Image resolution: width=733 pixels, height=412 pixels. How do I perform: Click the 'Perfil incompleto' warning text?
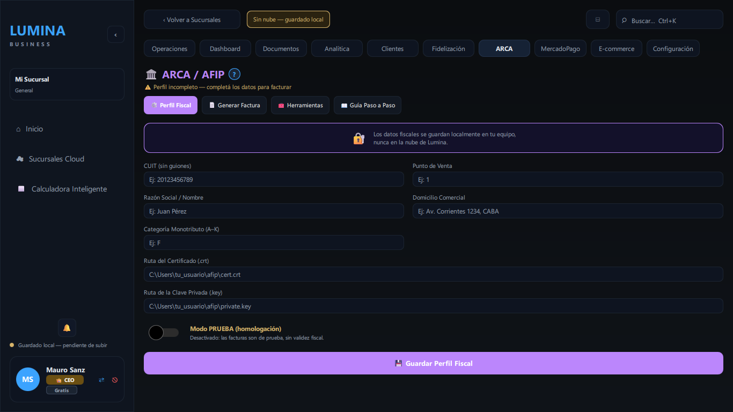222,87
